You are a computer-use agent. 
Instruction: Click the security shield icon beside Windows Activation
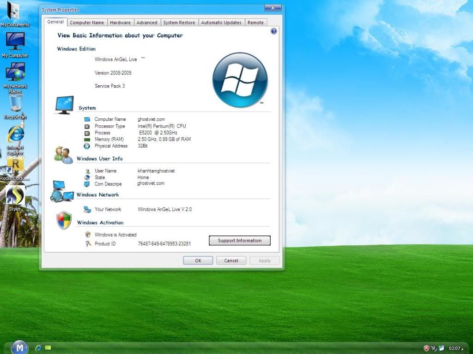64,220
